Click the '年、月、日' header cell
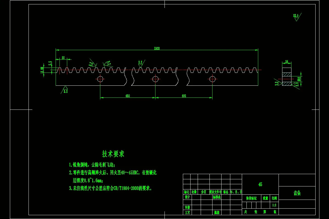The width and height of the screenshot is (329, 219). click(236, 192)
